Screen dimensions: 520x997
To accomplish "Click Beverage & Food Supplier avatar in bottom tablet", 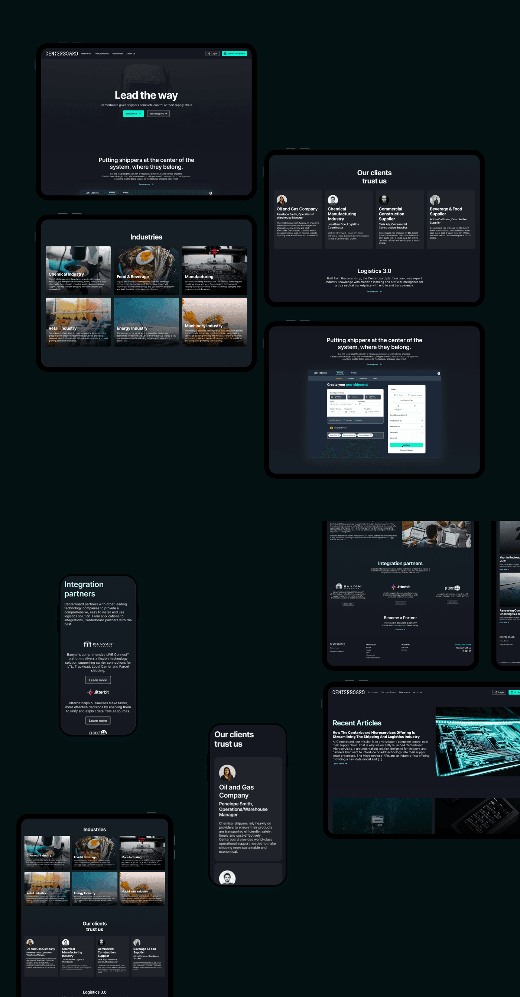I will (x=137, y=942).
